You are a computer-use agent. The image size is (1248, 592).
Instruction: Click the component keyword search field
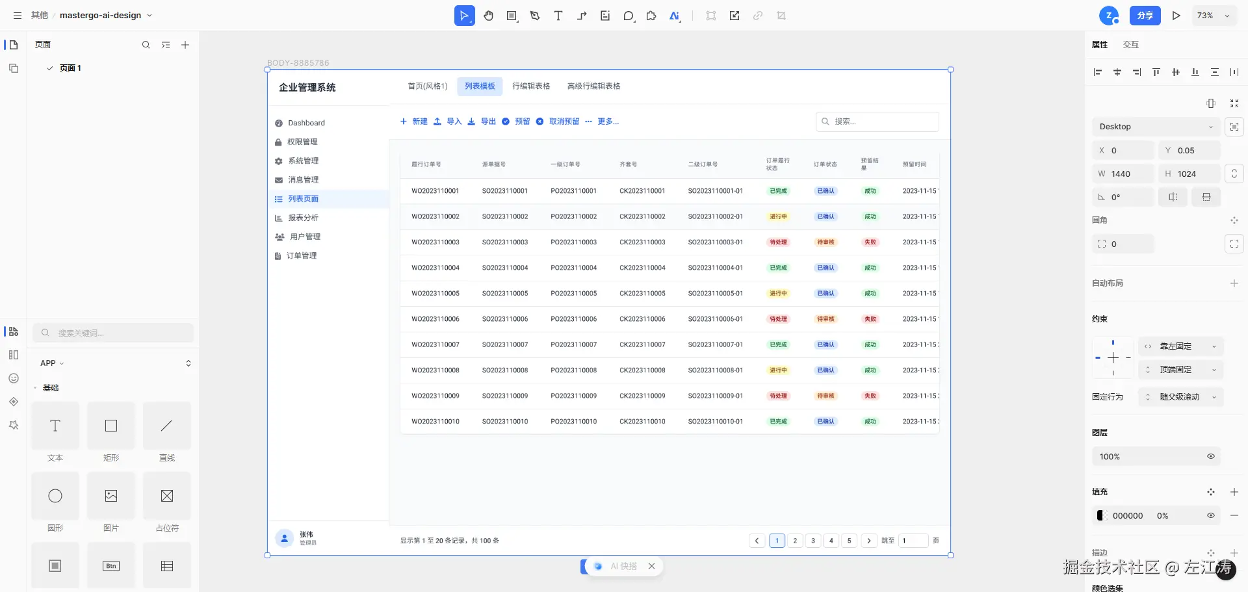pos(113,333)
